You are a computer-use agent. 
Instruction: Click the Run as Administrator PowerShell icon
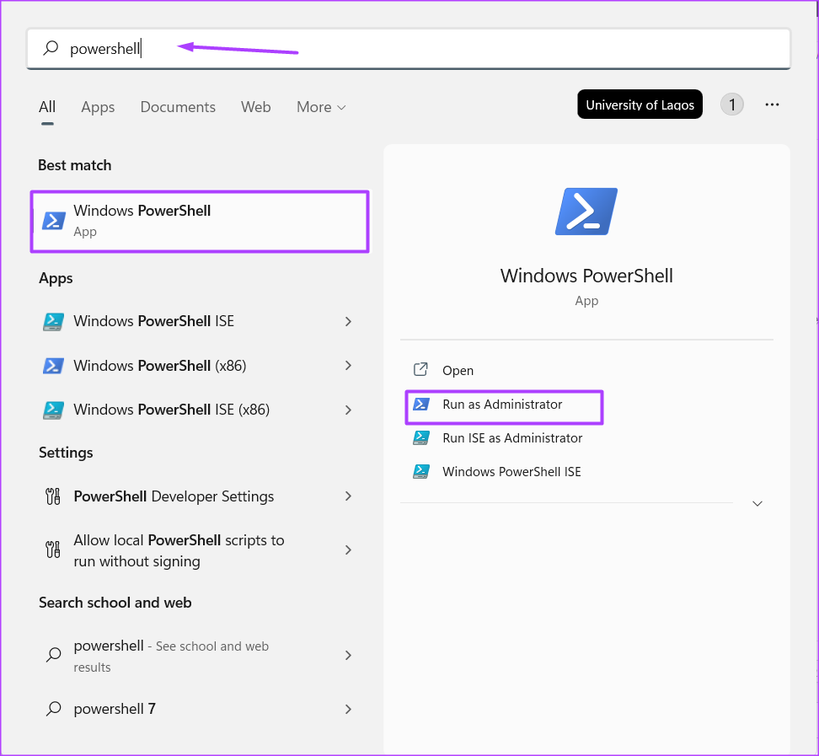pyautogui.click(x=421, y=405)
